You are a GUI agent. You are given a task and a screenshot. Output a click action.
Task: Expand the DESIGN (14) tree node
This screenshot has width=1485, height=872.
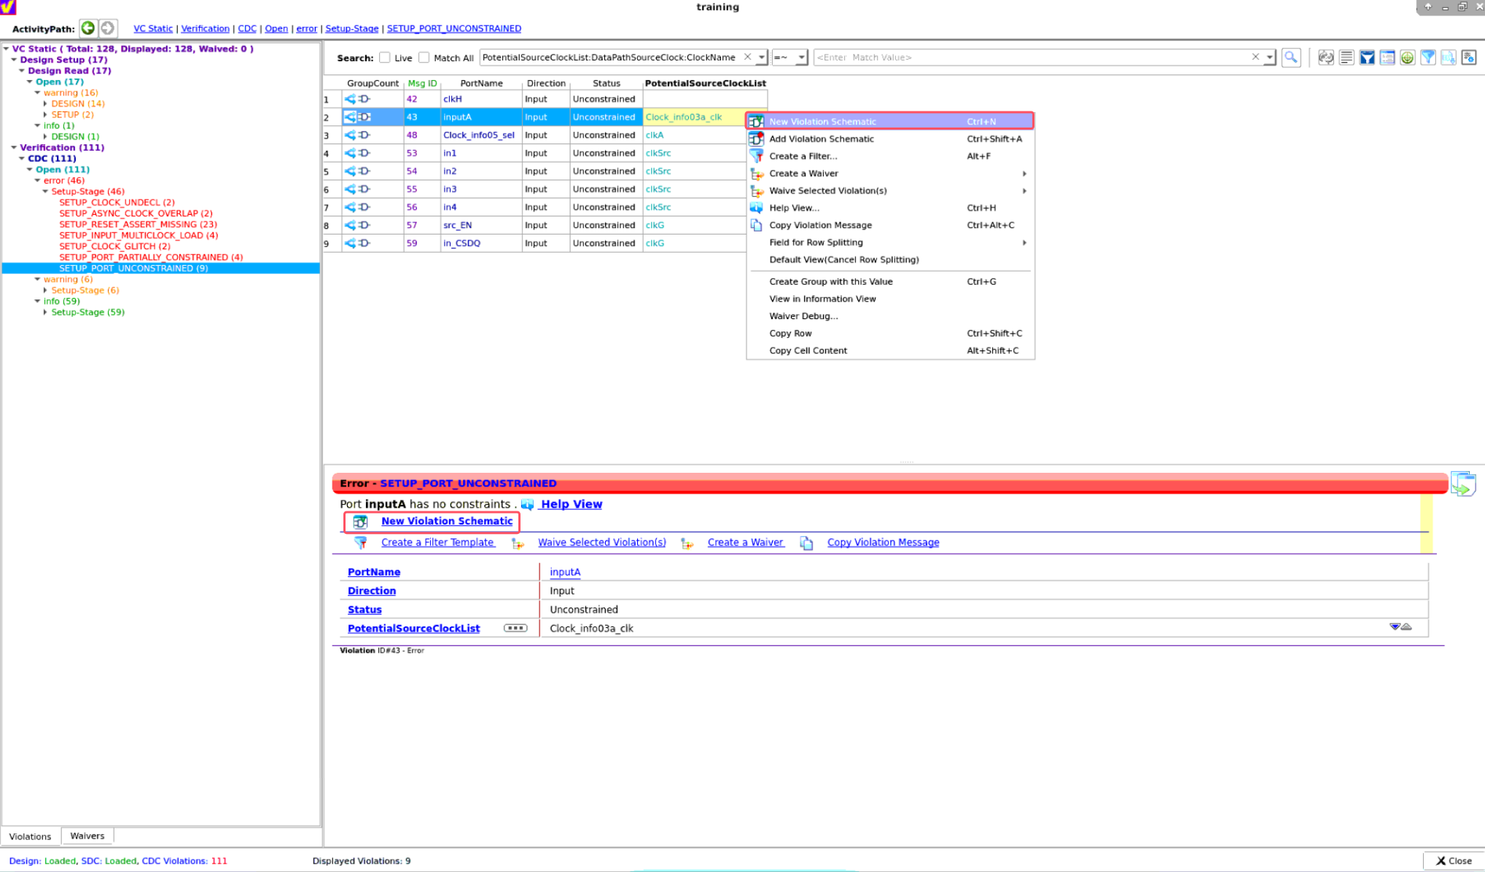click(46, 103)
